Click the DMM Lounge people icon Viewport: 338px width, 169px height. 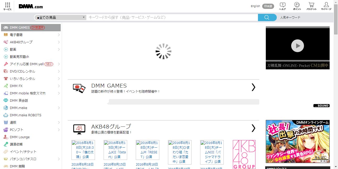(6, 137)
